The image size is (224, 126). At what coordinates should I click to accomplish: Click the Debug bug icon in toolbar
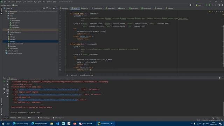[209, 5]
